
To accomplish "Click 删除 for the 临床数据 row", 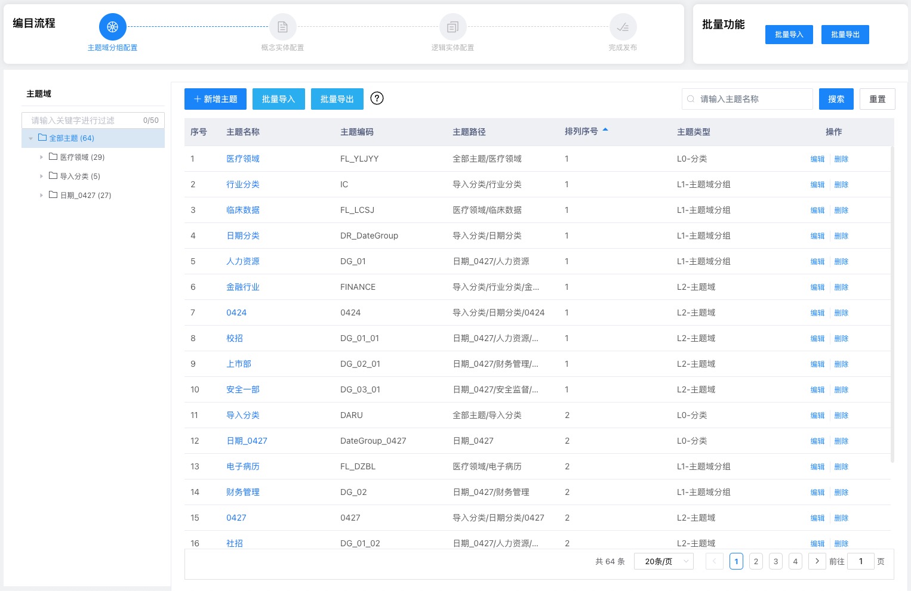I will (841, 210).
